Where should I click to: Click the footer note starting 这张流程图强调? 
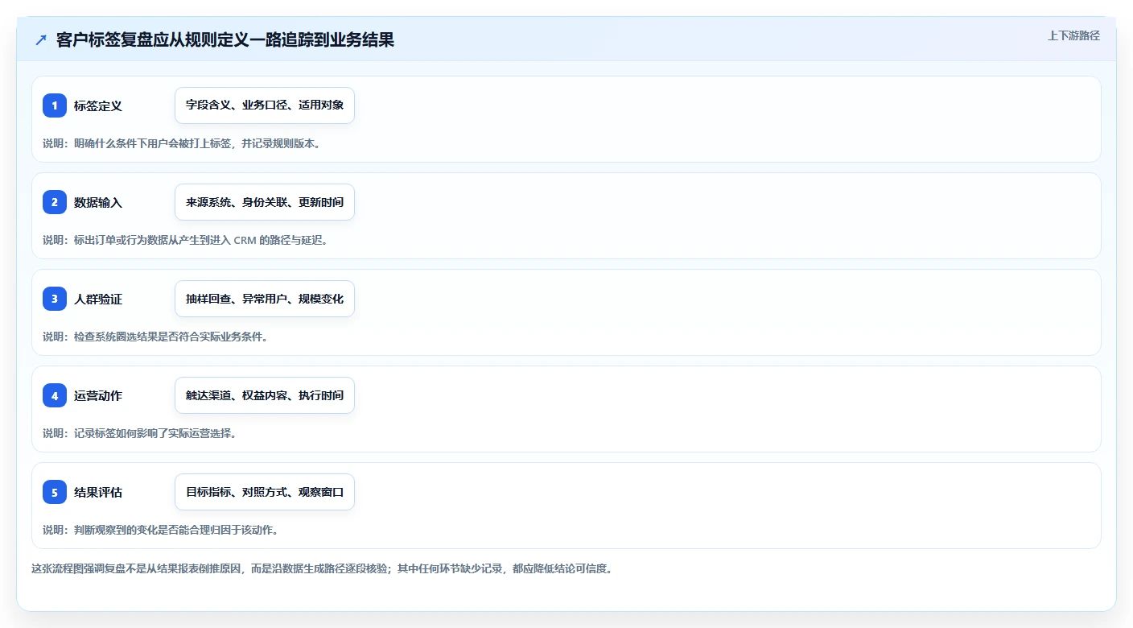click(322, 568)
